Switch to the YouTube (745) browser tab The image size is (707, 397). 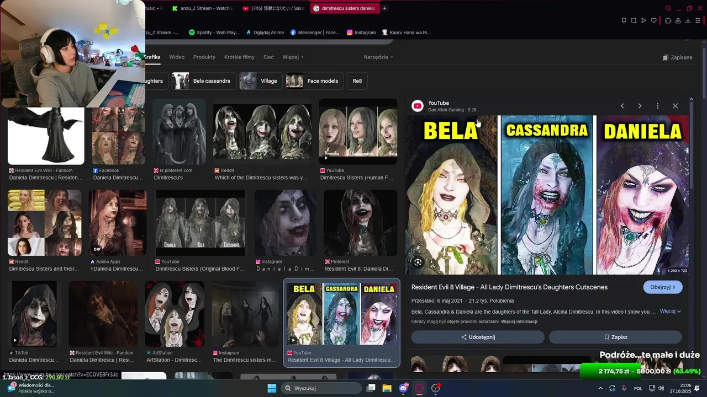(273, 8)
